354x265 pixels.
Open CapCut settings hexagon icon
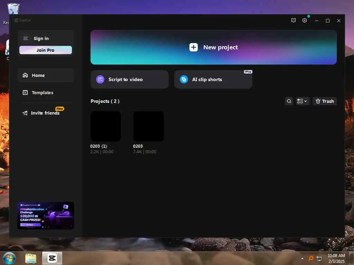(x=304, y=20)
